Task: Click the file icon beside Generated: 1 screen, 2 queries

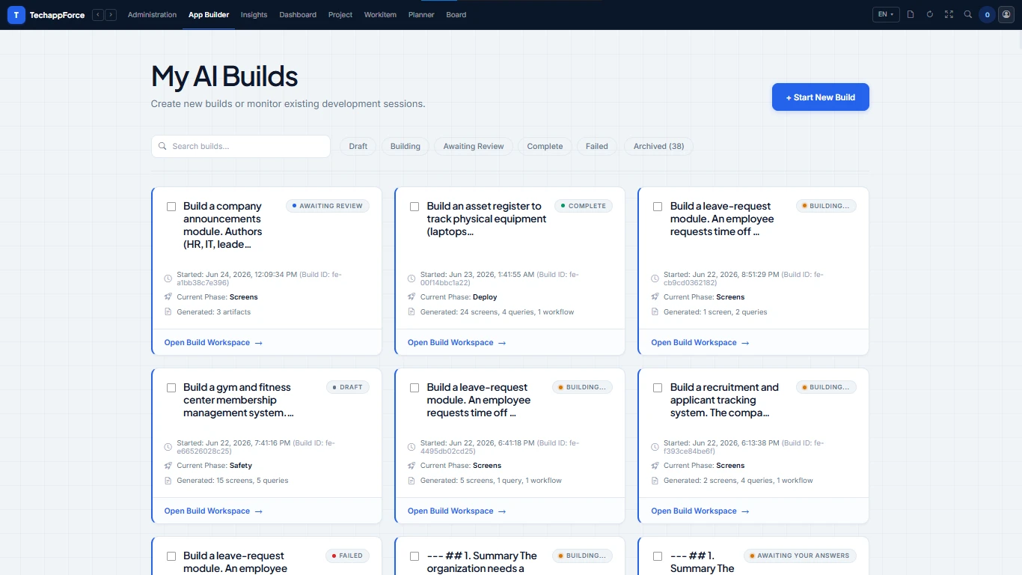Action: 655,312
